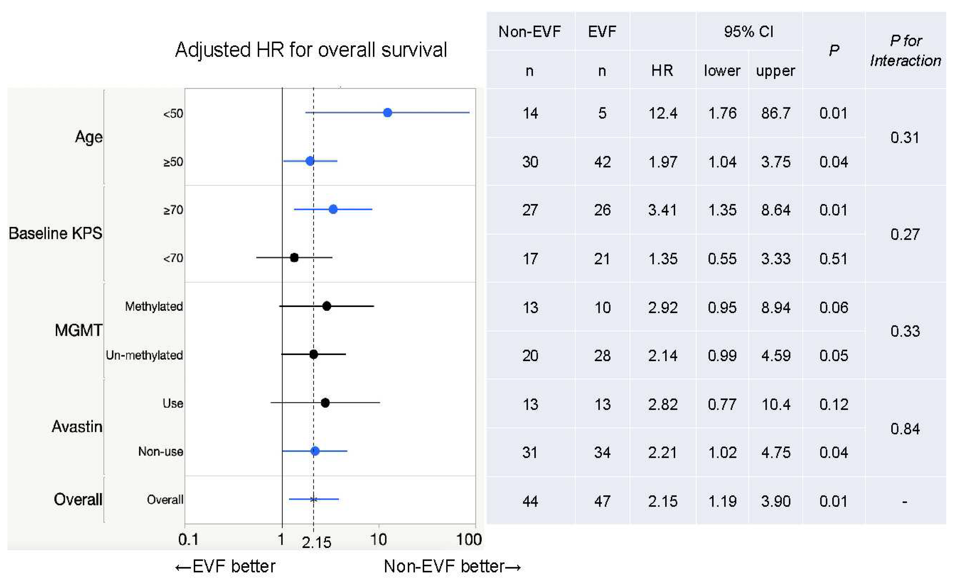Select the Avastin Non-use blue marker
Screen dimensions: 964x582
coord(315,451)
